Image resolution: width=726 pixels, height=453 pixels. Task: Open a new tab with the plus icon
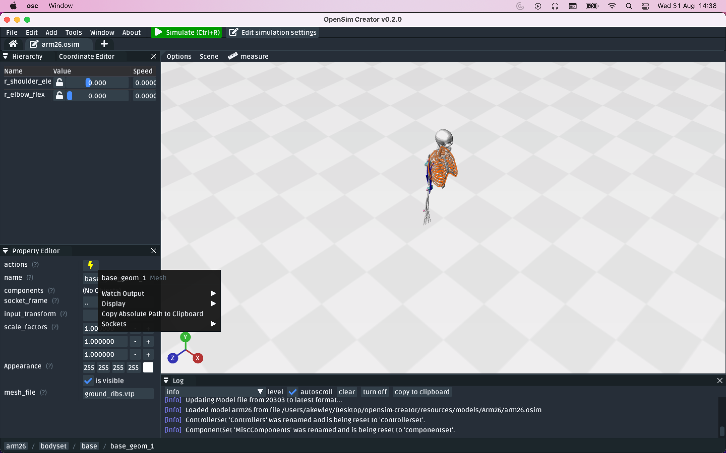(104, 44)
